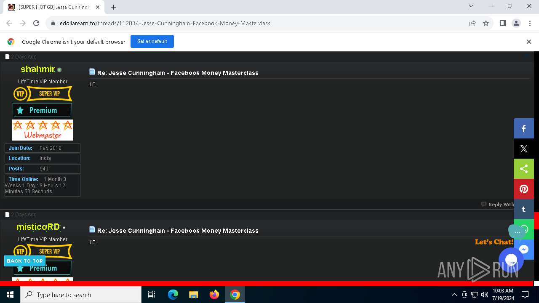Click shahmir's Premium badge
Image resolution: width=539 pixels, height=303 pixels.
click(42, 110)
